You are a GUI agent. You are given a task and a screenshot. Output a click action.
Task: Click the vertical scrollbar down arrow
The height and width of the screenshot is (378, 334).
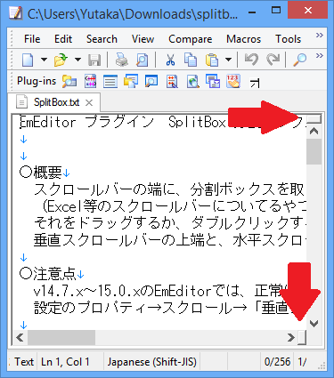[x=314, y=323]
